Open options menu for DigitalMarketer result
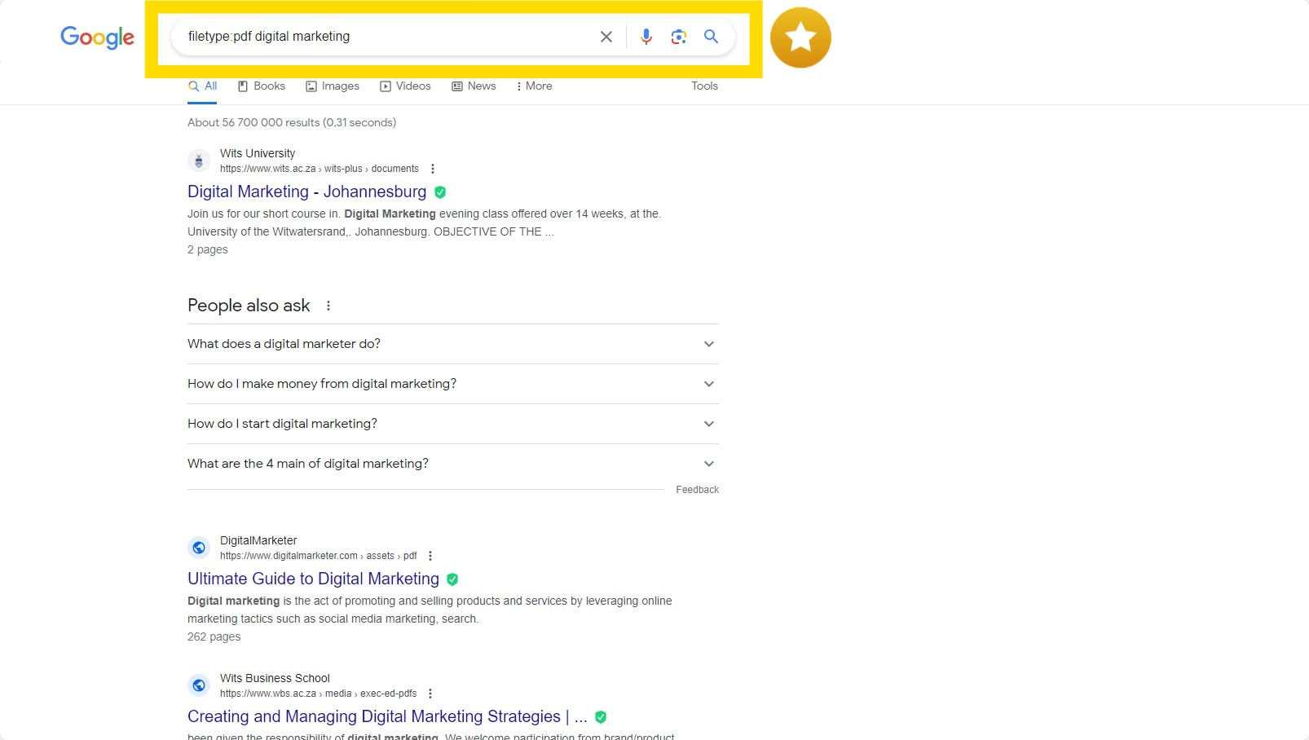Image resolution: width=1309 pixels, height=740 pixels. point(430,556)
